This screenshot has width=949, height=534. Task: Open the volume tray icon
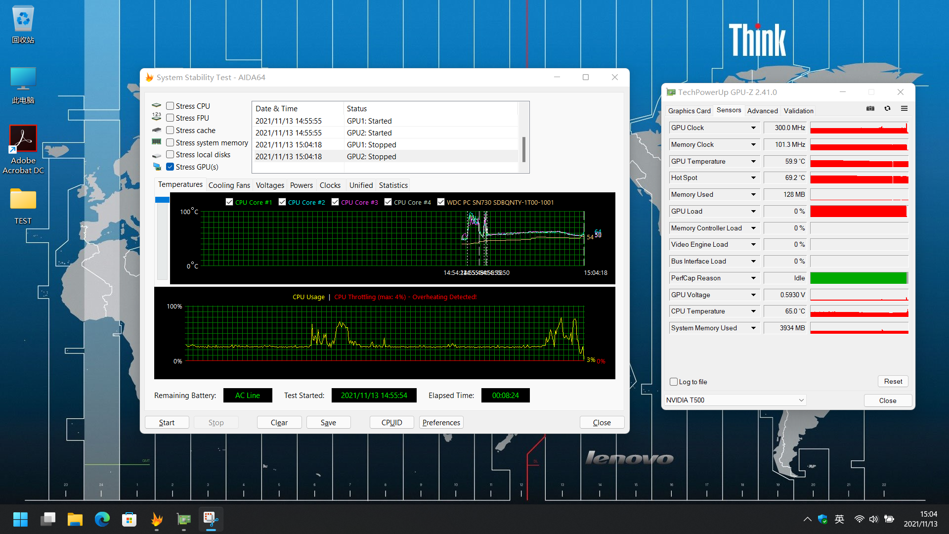873,519
